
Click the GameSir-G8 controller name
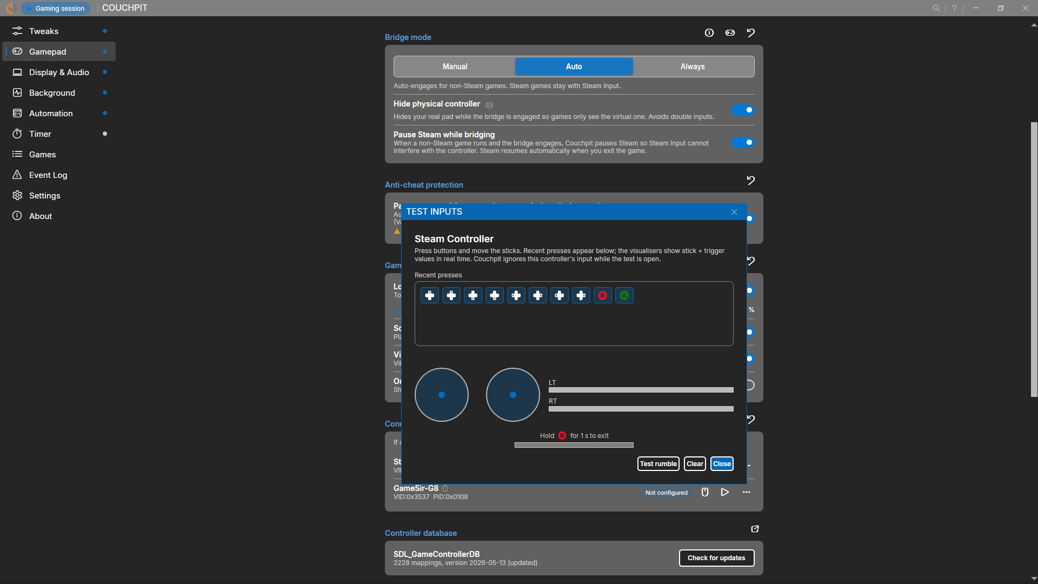point(416,488)
